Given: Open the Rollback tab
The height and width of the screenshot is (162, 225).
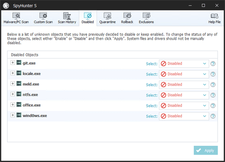Looking at the screenshot, I should [x=127, y=18].
